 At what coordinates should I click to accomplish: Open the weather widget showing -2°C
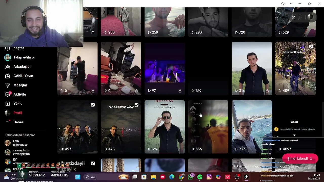(14, 177)
